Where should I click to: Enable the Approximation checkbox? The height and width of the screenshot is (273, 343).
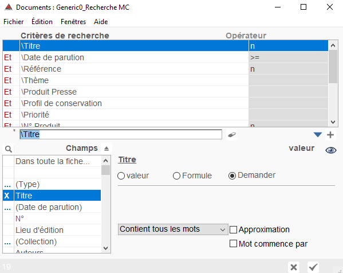tap(233, 229)
